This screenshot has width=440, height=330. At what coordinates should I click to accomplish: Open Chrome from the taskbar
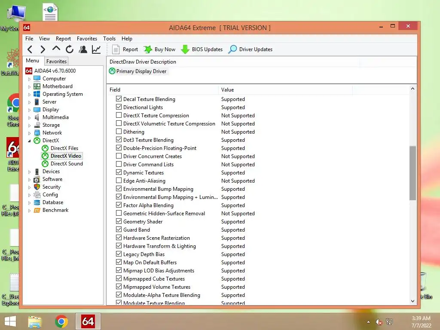61,321
